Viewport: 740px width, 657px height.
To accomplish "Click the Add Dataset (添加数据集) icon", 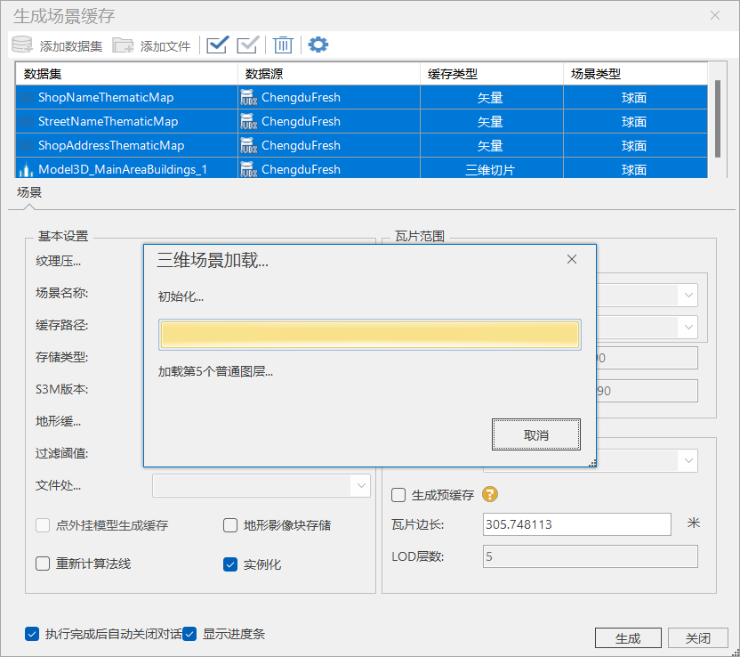I will pyautogui.click(x=22, y=45).
